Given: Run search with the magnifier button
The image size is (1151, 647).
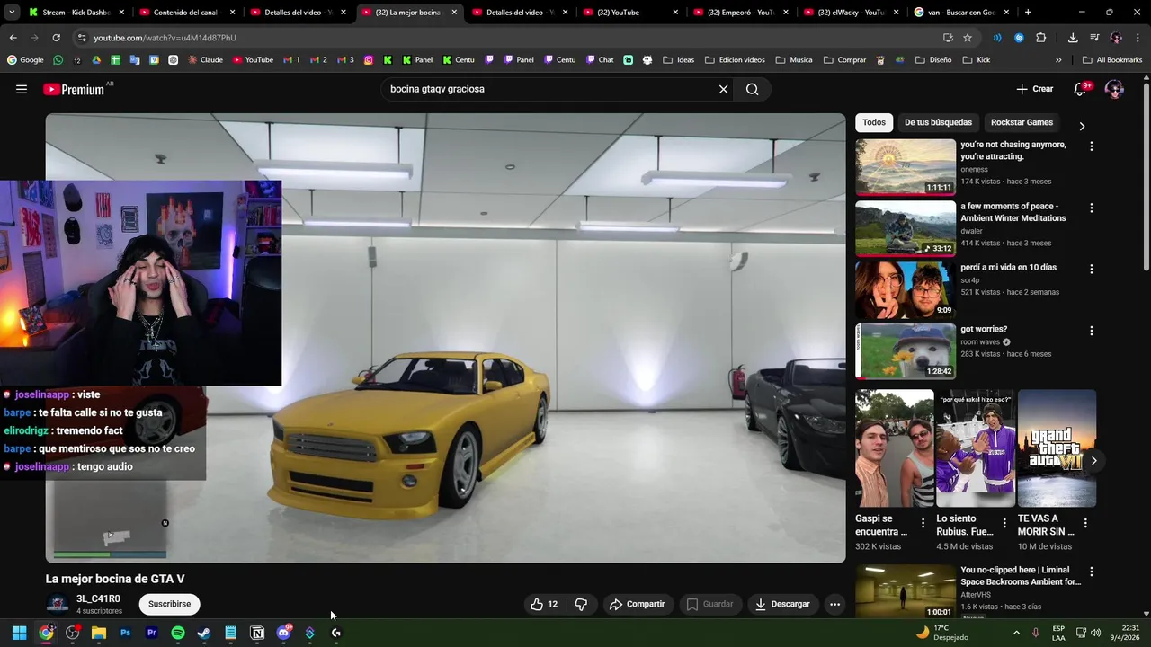Looking at the screenshot, I should tap(753, 89).
